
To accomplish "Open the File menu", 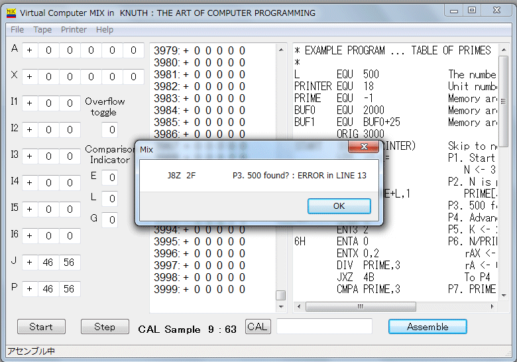I will pos(17,30).
